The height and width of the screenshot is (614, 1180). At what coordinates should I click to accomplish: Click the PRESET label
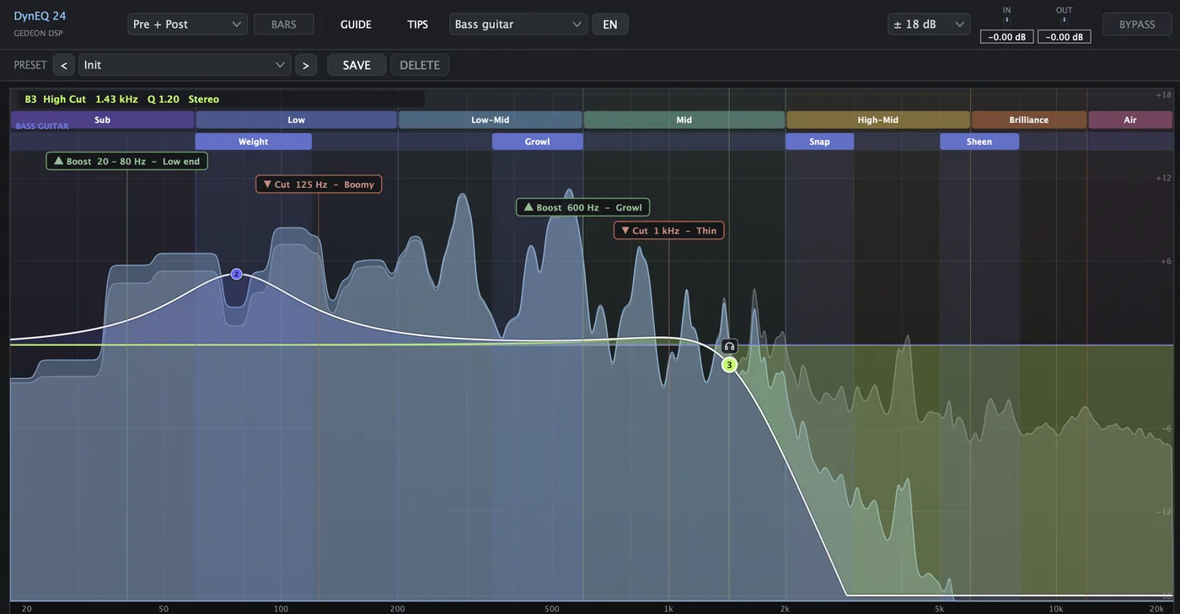(x=30, y=65)
